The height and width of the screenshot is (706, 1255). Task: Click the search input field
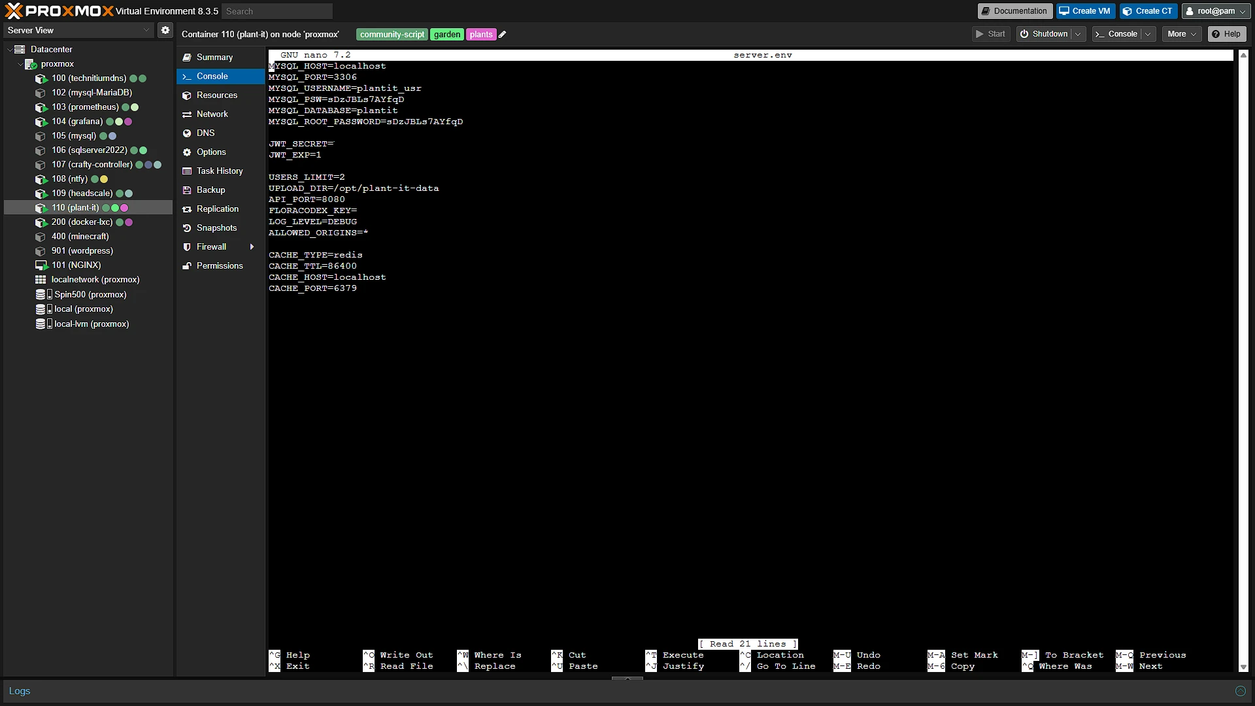pos(277,11)
